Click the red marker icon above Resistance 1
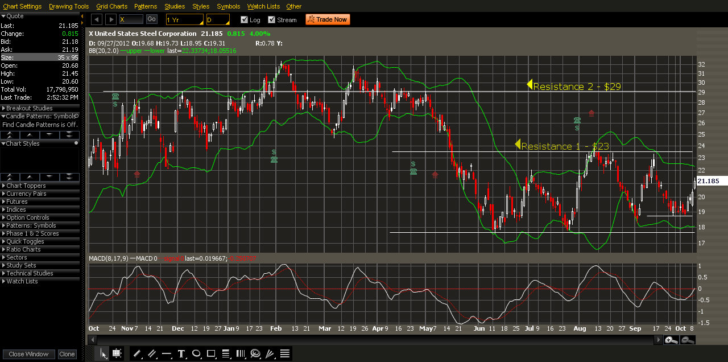This screenshot has width=728, height=362. (x=591, y=113)
